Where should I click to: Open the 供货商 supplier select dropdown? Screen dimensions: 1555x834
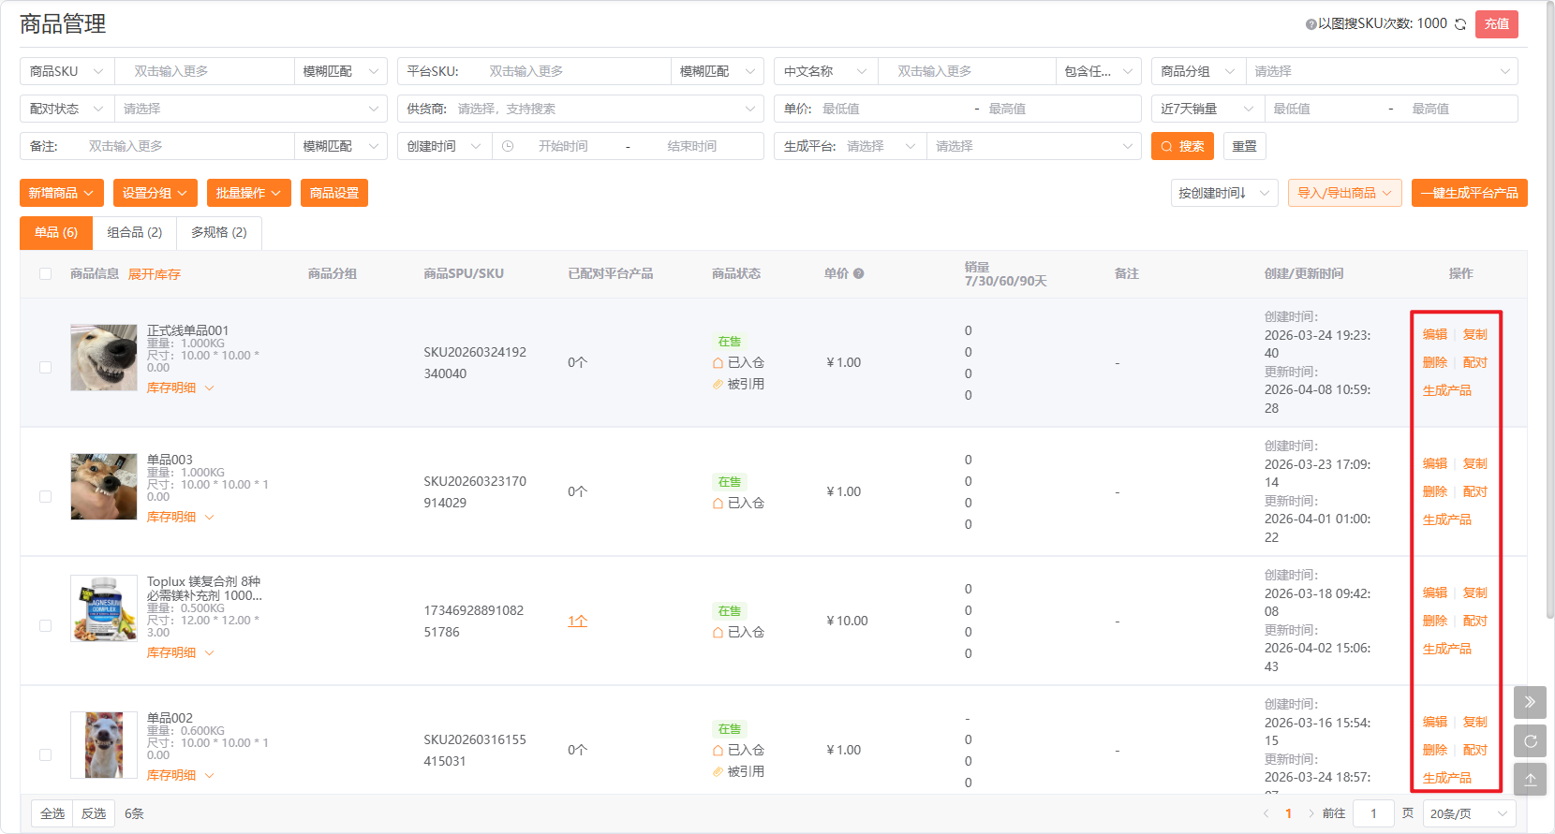pos(581,109)
